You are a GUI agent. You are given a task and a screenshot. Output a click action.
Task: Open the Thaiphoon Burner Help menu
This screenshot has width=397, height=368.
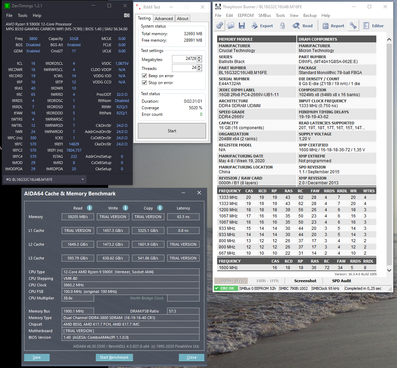point(326,16)
